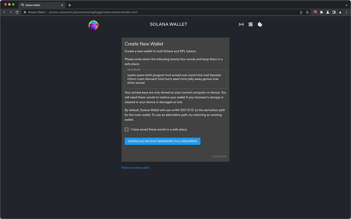Toggle the browser side panel icon
The height and width of the screenshot is (219, 351).
pyautogui.click(x=334, y=12)
